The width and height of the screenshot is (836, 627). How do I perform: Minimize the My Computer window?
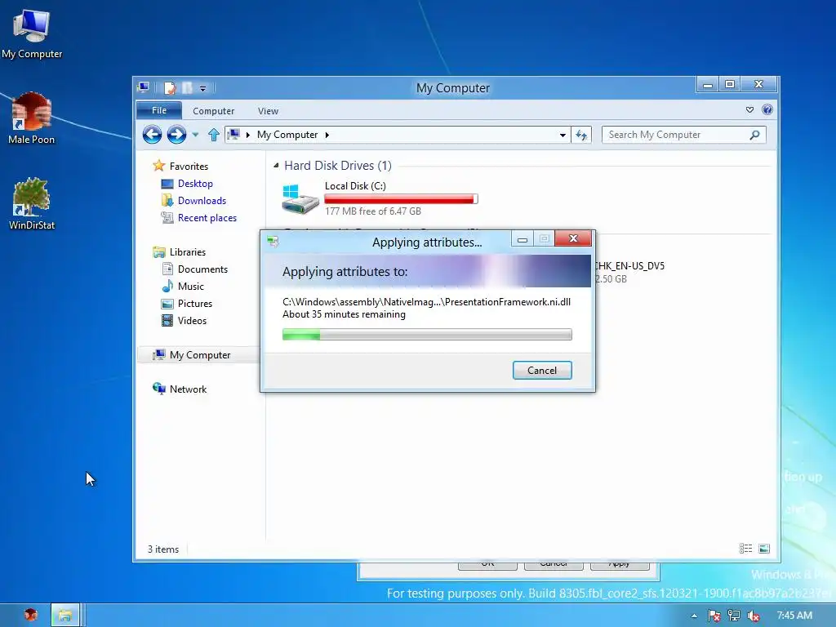click(708, 84)
